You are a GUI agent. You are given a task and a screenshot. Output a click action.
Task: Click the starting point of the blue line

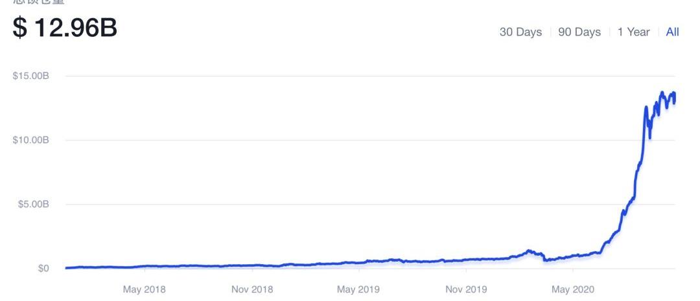[x=67, y=268]
